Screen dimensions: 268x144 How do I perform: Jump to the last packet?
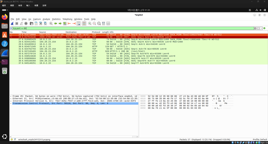coord(74,23)
